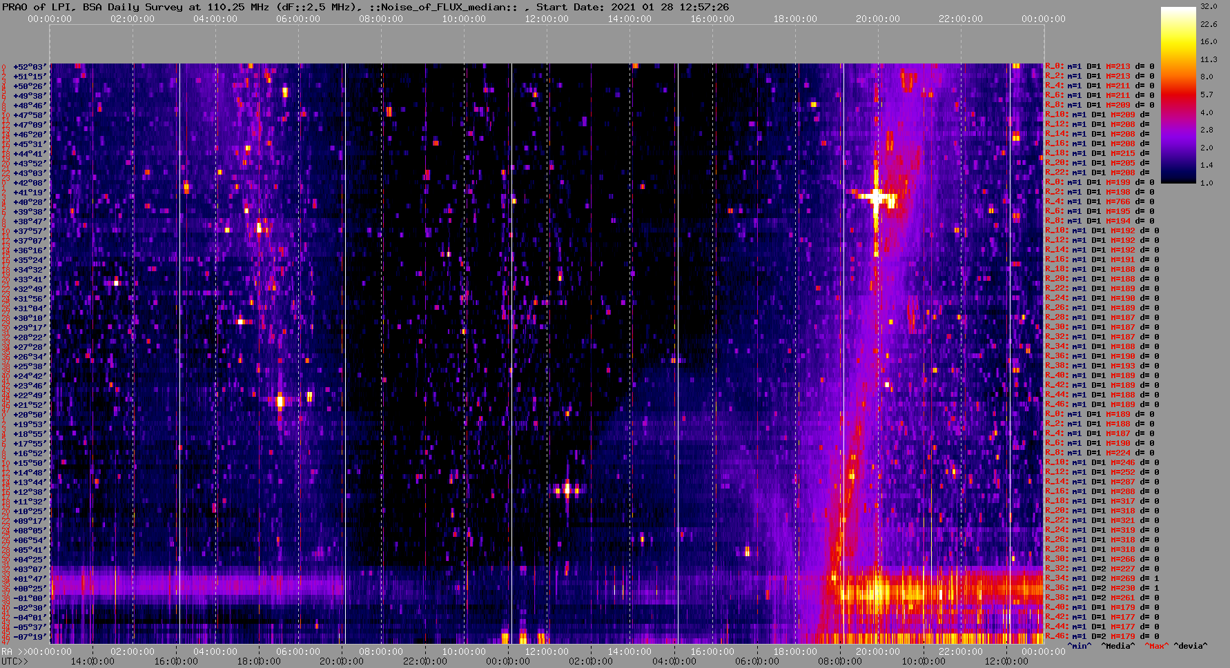Click the ^devia^ legend label
This screenshot has height=668, width=1230.
[x=1191, y=646]
